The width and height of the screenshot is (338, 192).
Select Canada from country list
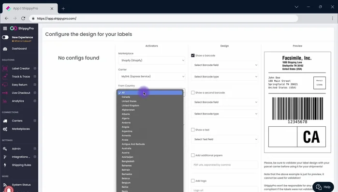150,97
